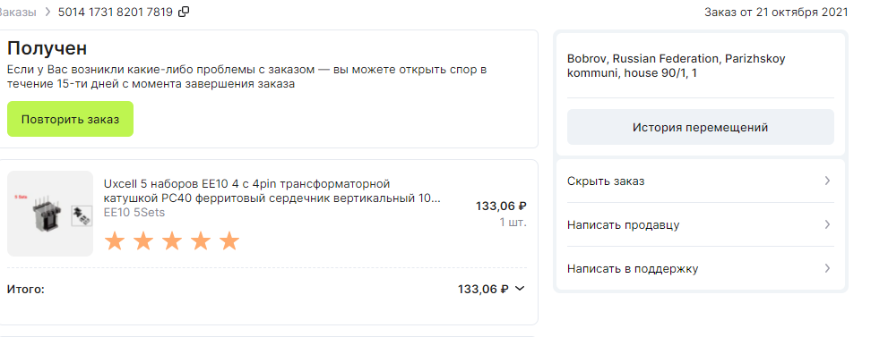The image size is (871, 337).
Task: Open История перемещений tracking history
Action: (701, 127)
